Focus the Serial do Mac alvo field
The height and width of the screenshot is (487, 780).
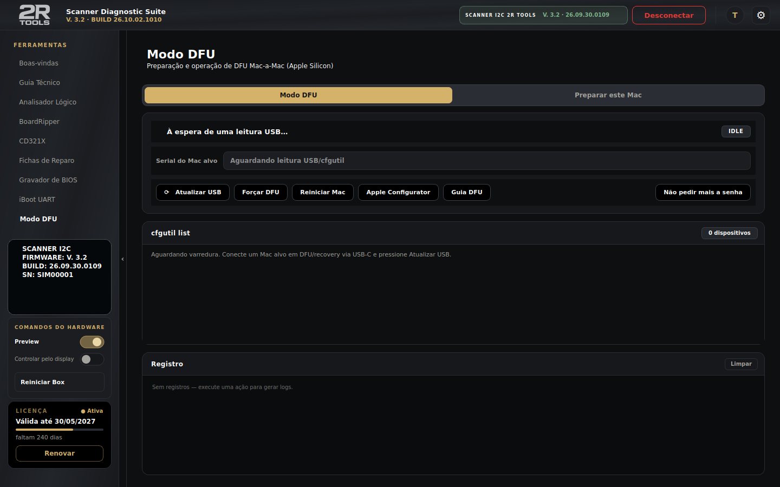(487, 161)
